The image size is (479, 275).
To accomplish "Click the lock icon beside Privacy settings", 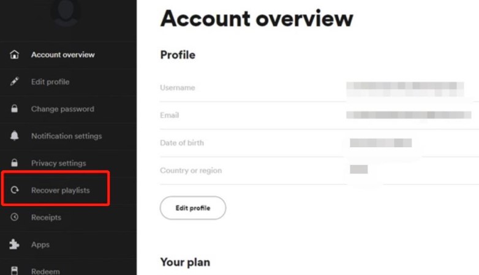I will tap(15, 163).
